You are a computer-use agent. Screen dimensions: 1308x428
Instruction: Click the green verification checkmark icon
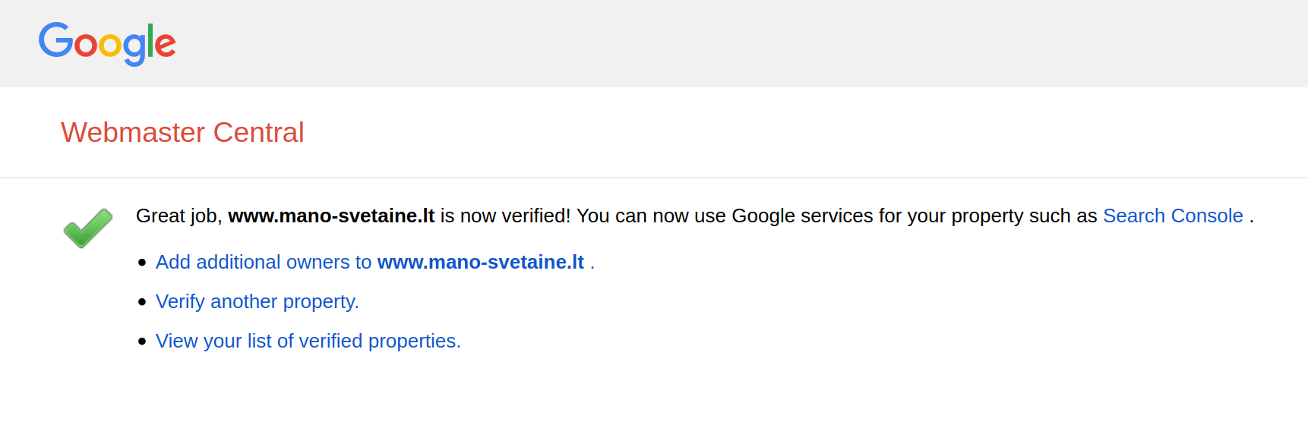tap(87, 228)
